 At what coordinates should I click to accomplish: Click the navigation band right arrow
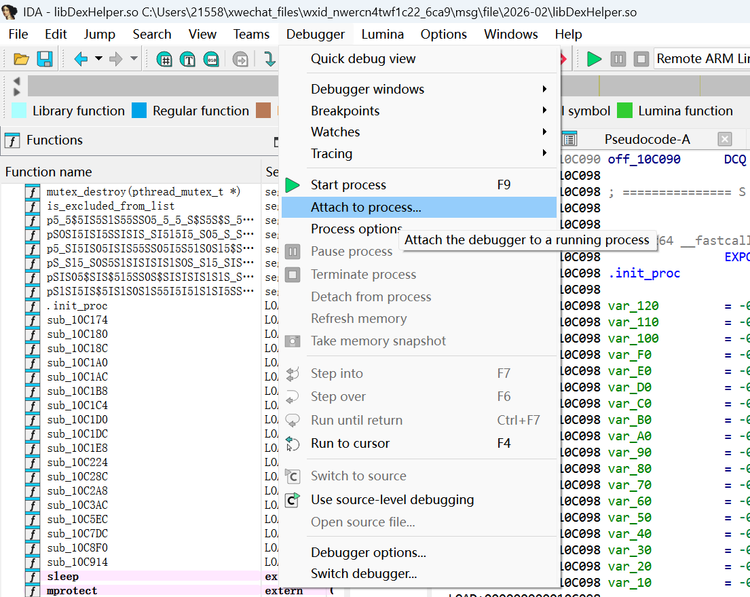pos(17,92)
